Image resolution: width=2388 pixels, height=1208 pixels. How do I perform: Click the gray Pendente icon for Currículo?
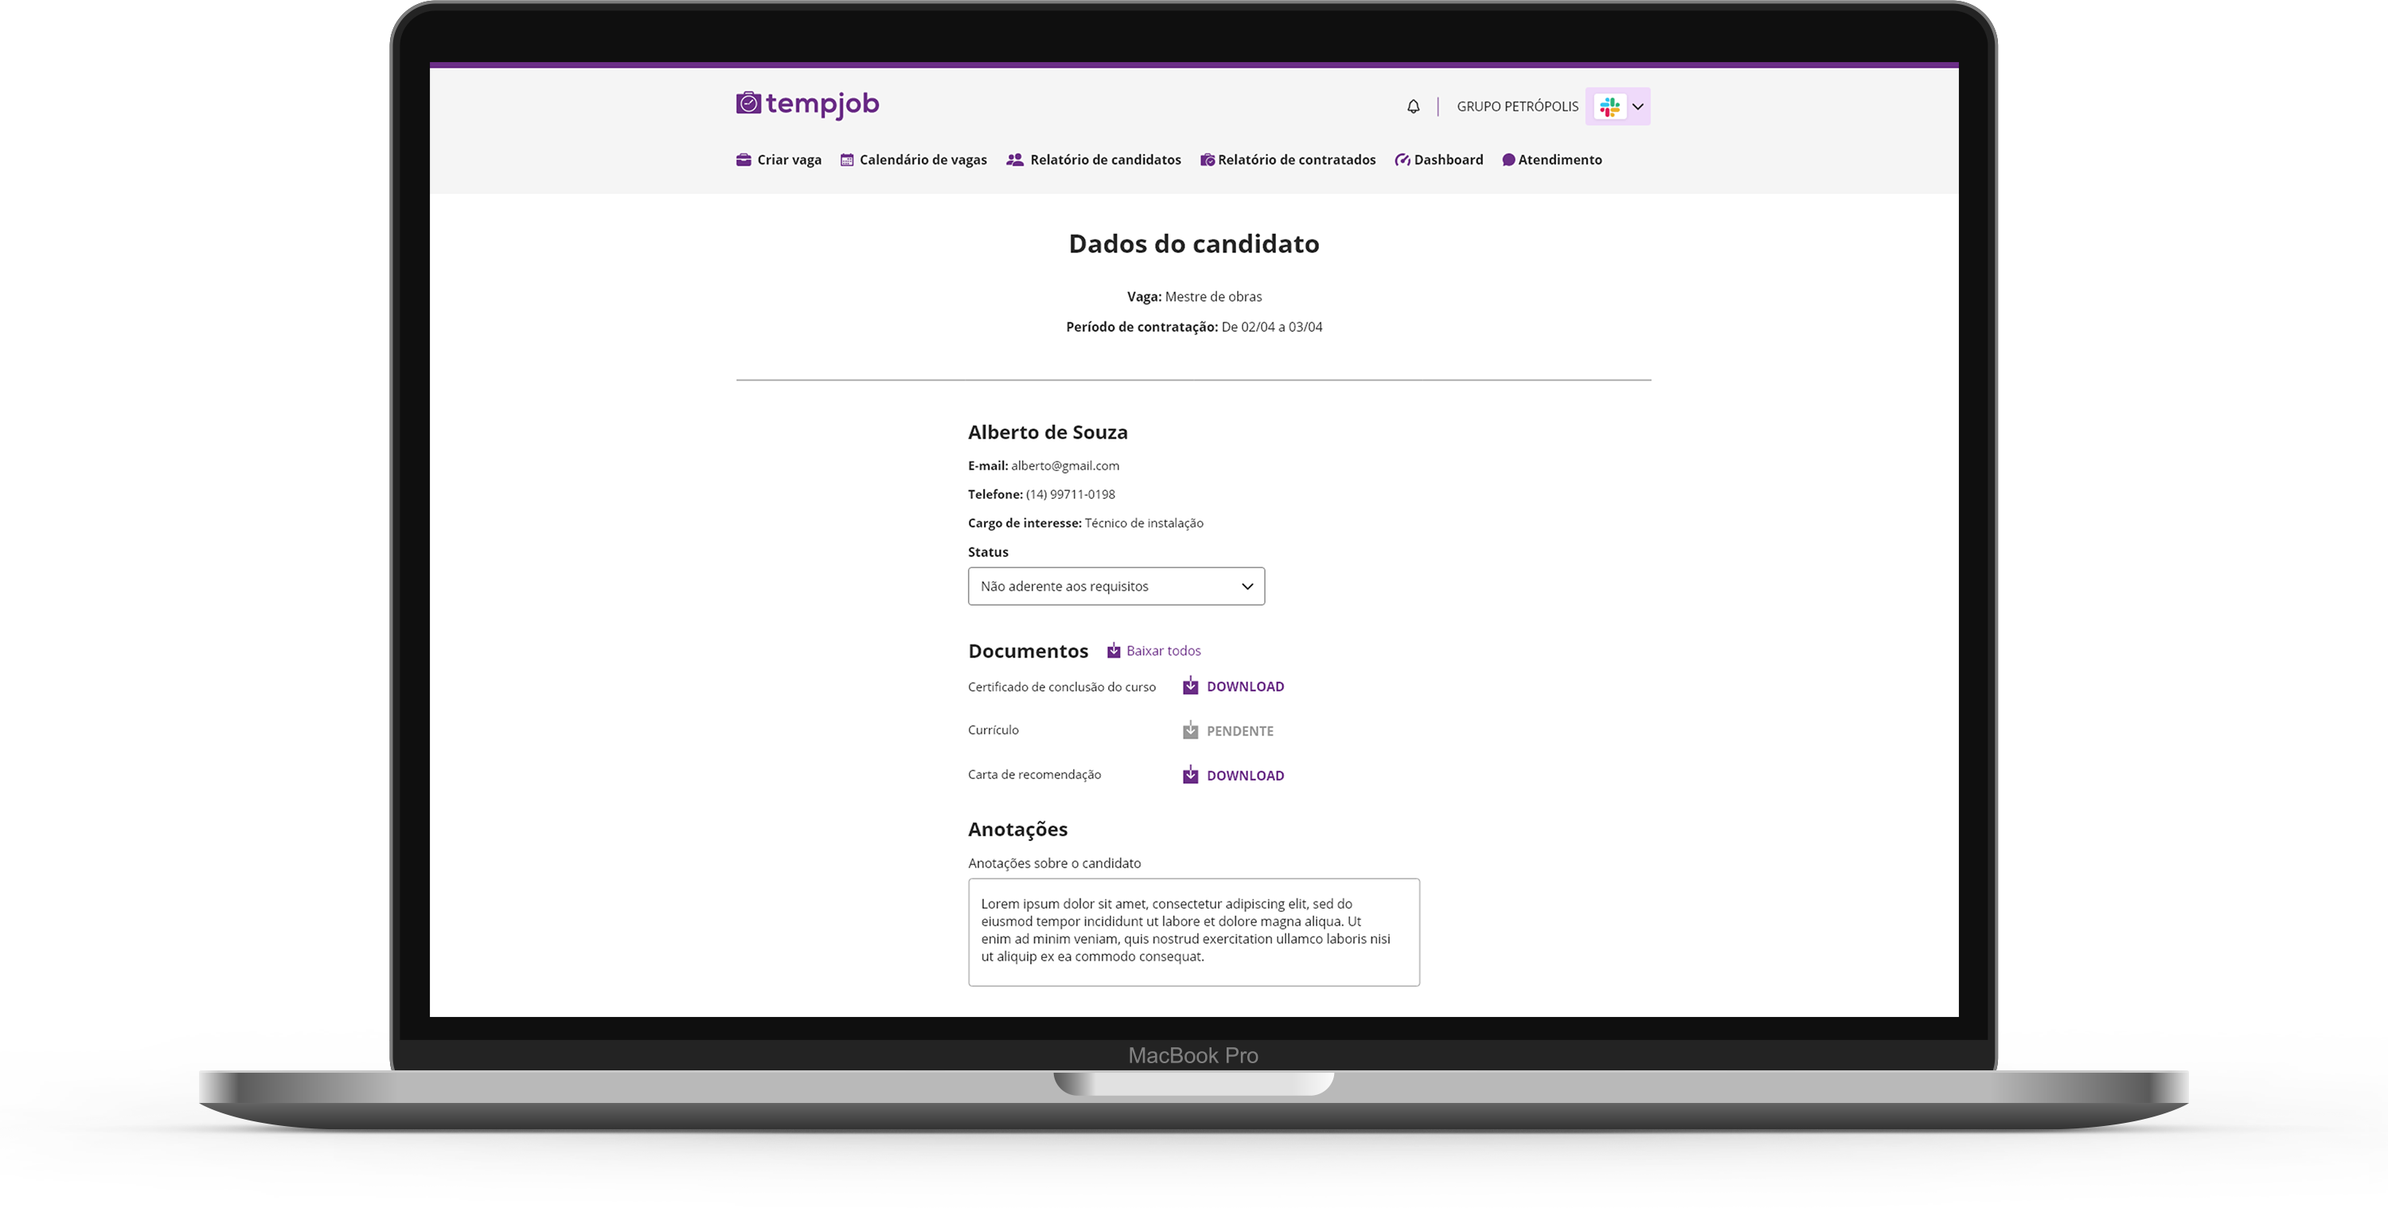1190,731
